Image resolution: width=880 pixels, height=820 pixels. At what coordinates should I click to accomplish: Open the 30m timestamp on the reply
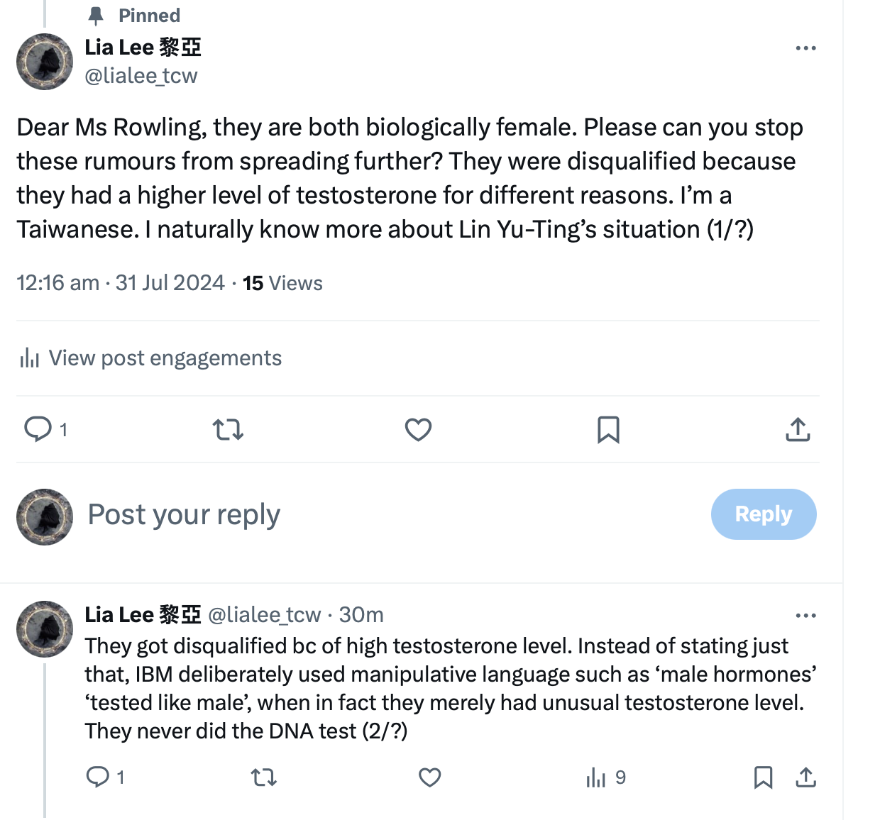point(361,615)
